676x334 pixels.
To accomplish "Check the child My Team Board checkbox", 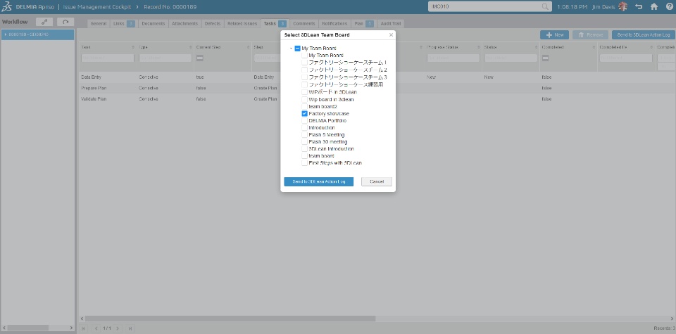I will coord(304,56).
